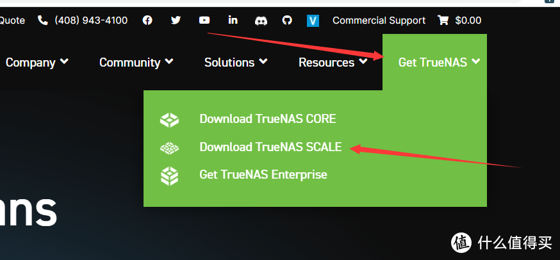Open the GitHub icon

click(x=287, y=20)
